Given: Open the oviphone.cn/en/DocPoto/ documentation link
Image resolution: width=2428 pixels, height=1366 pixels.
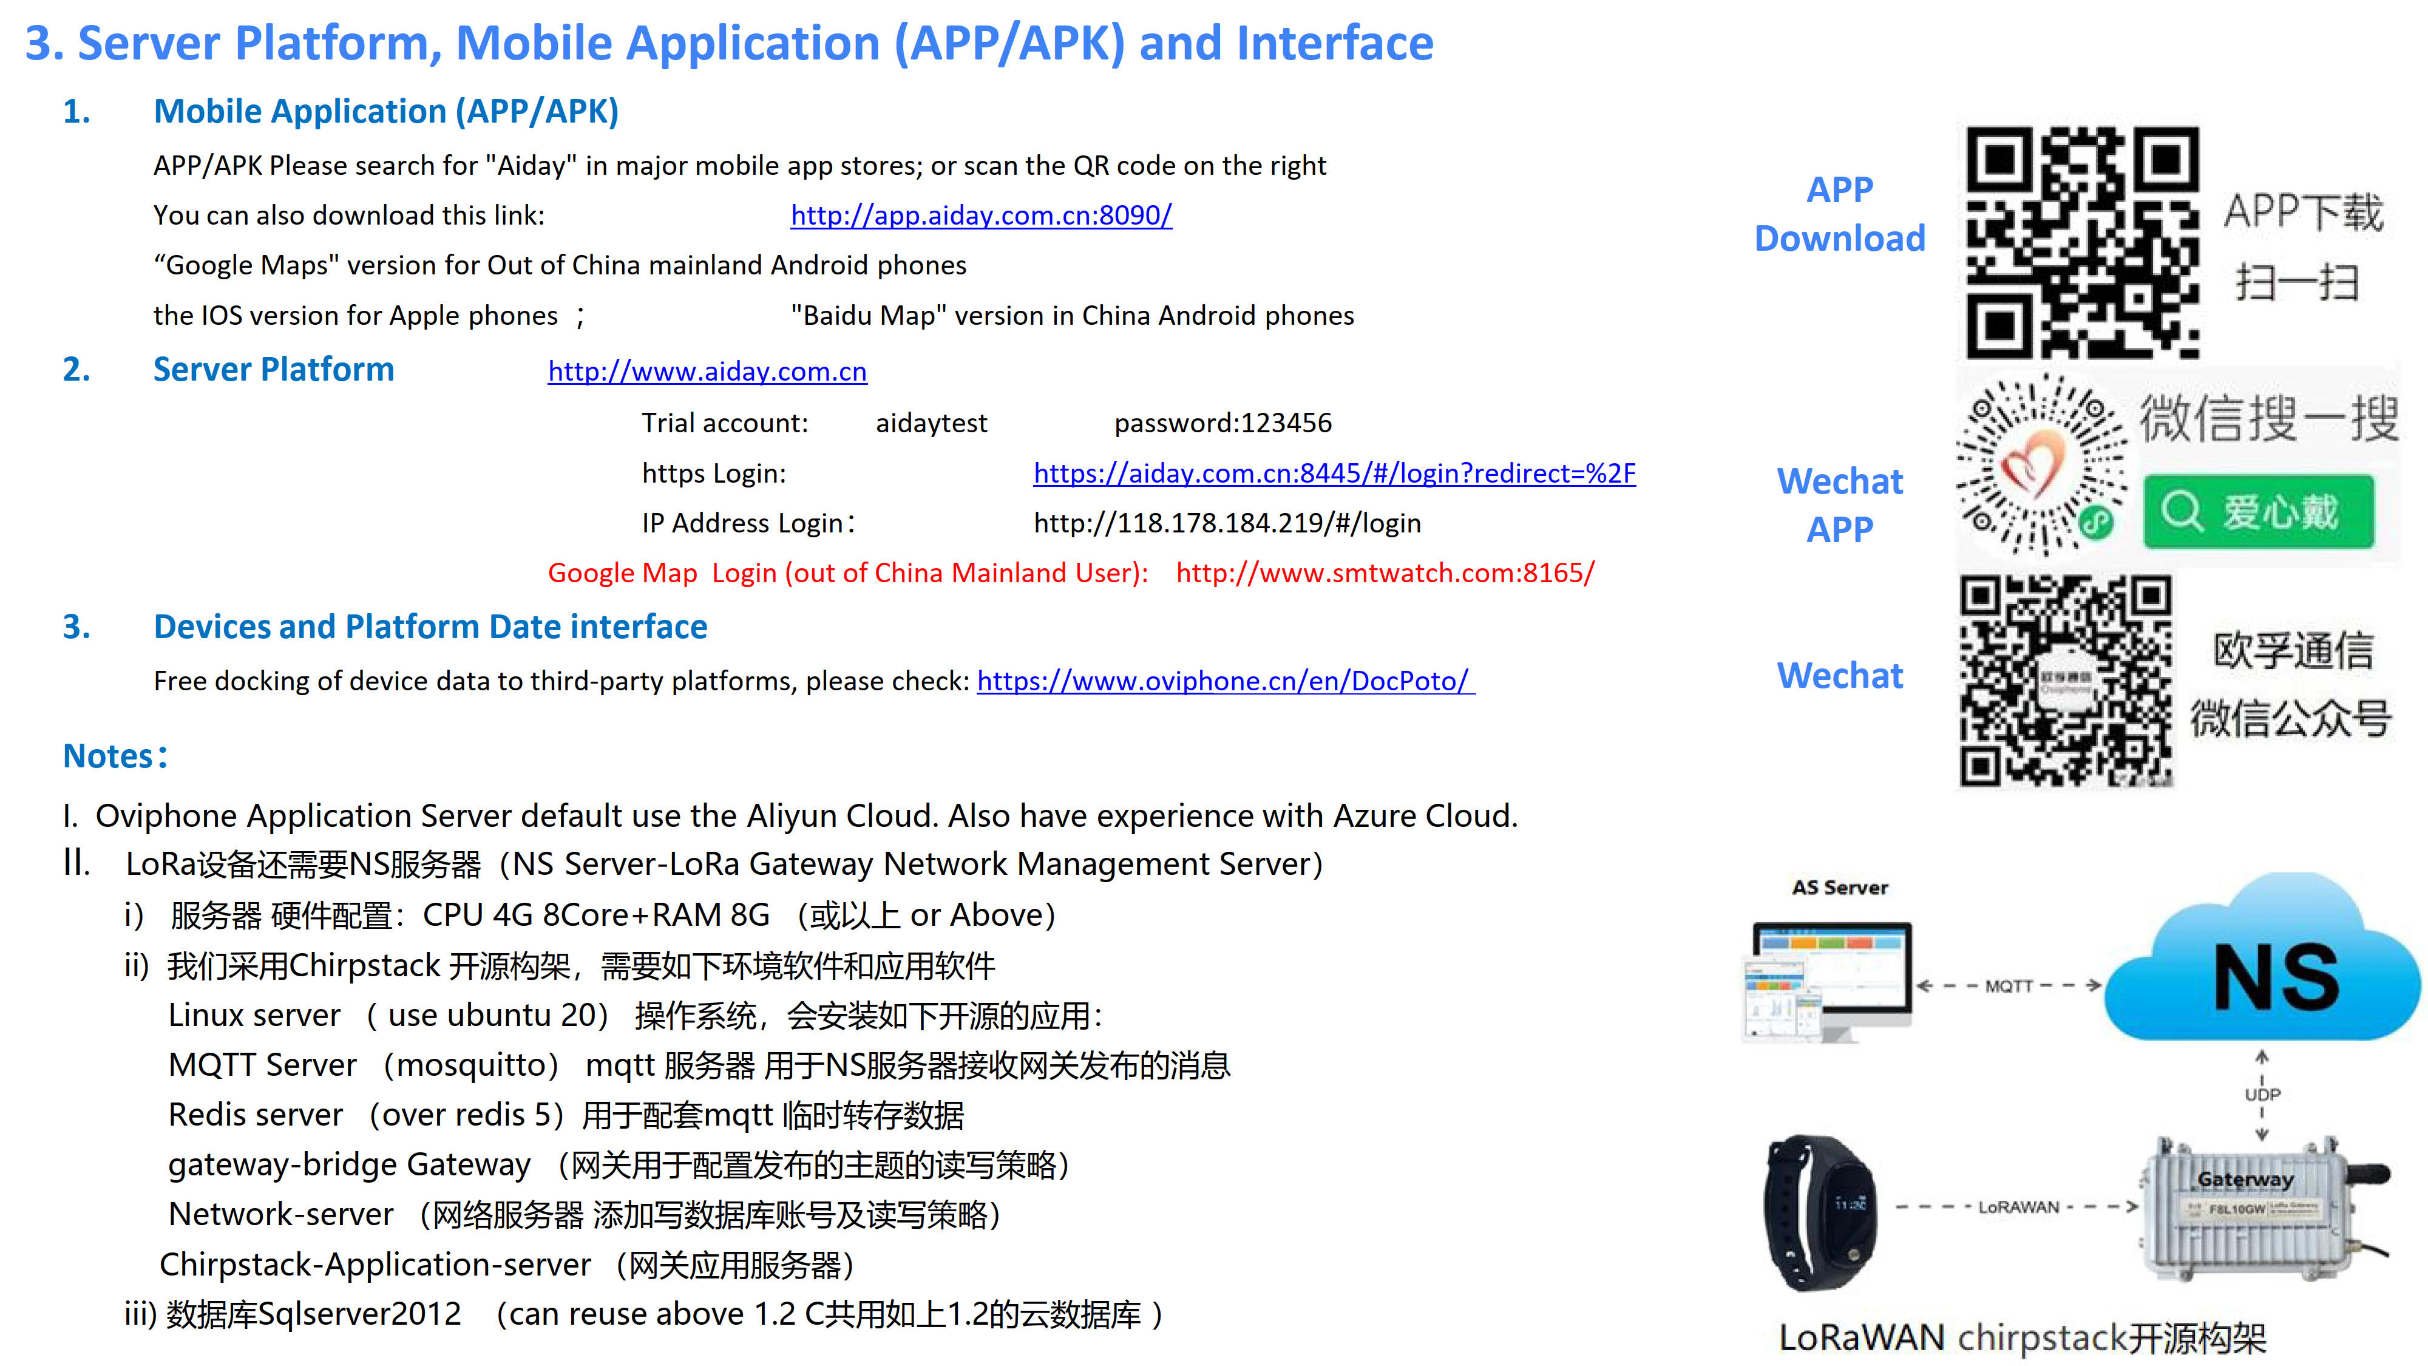Looking at the screenshot, I should click(1226, 681).
